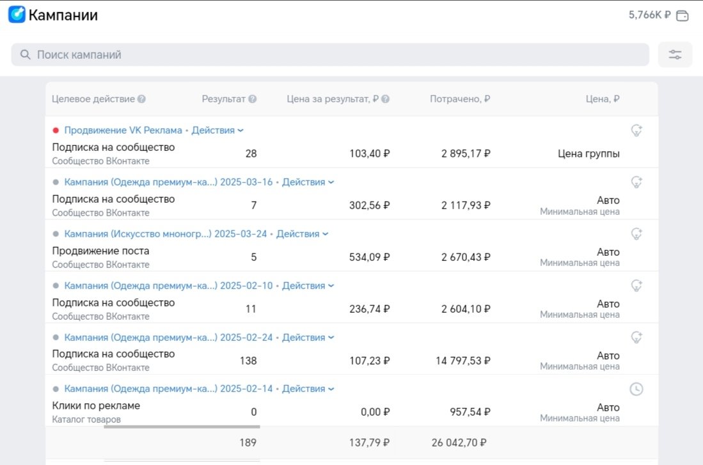
Task: Click the VK Ads logo icon
Action: pyautogui.click(x=17, y=15)
